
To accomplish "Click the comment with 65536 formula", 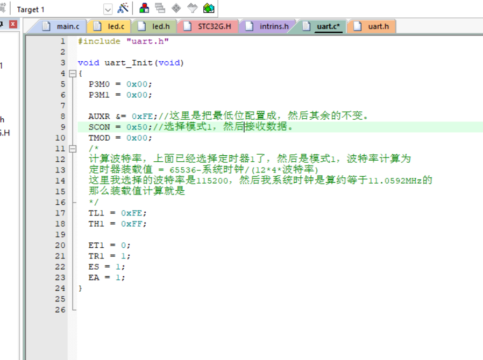I will [204, 170].
